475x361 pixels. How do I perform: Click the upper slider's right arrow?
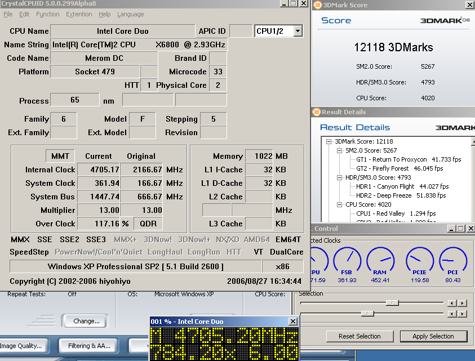coord(462,303)
